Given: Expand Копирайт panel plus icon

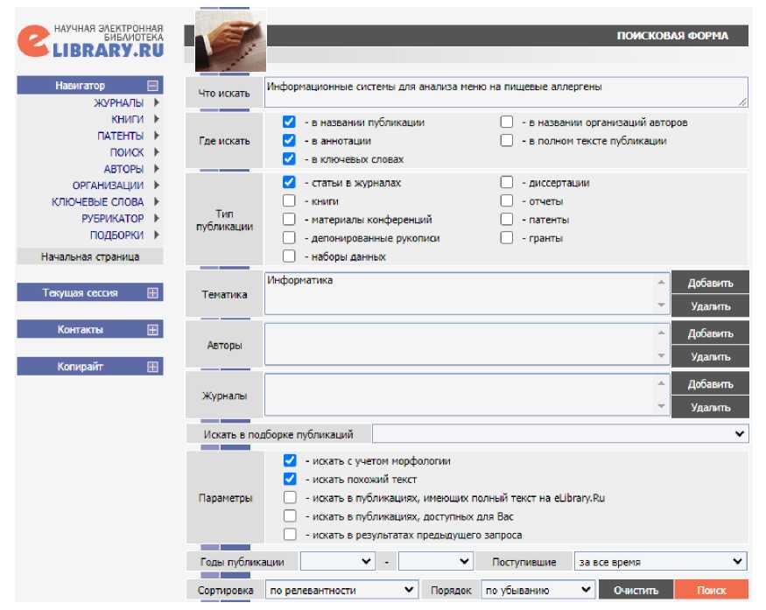Looking at the screenshot, I should [x=153, y=367].
